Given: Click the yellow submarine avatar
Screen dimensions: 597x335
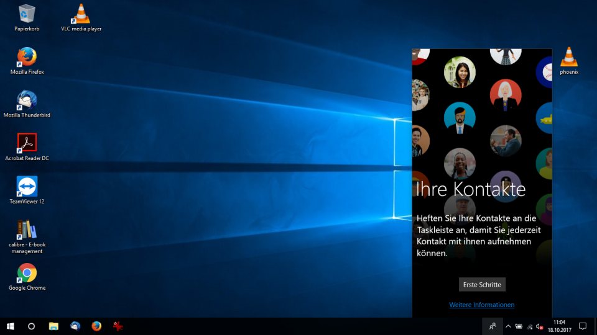Looking at the screenshot, I should [x=545, y=118].
